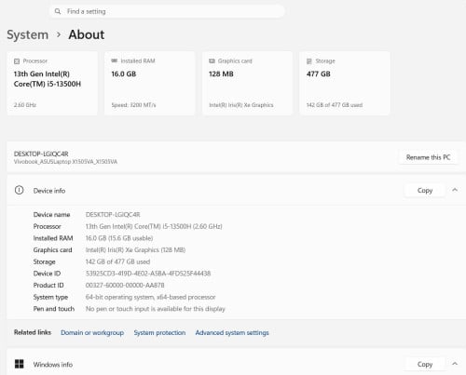
Task: Click the Processor chip icon in card
Action: 17,61
